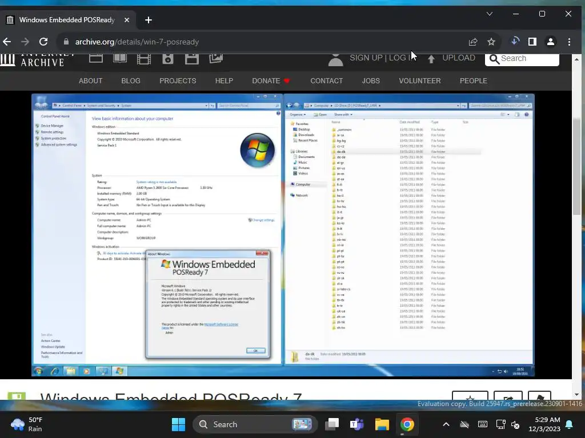The image size is (585, 438).
Task: Open Chrome three-dot menu
Action: pos(570,42)
